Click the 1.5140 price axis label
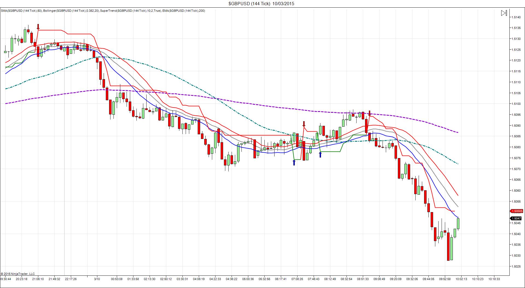 pos(516,17)
